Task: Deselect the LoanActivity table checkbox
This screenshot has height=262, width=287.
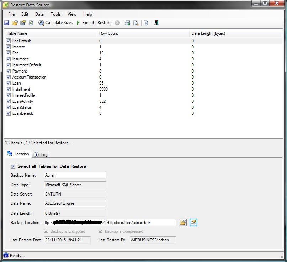Action: (8, 101)
